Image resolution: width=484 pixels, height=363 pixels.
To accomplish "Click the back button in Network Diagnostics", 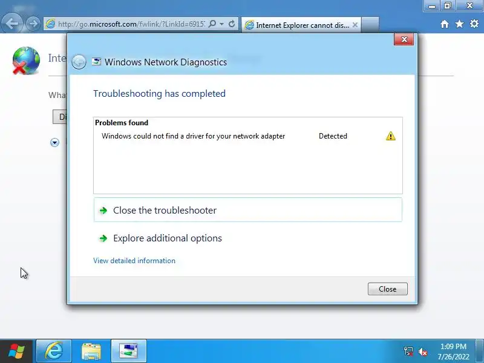I will tap(79, 62).
